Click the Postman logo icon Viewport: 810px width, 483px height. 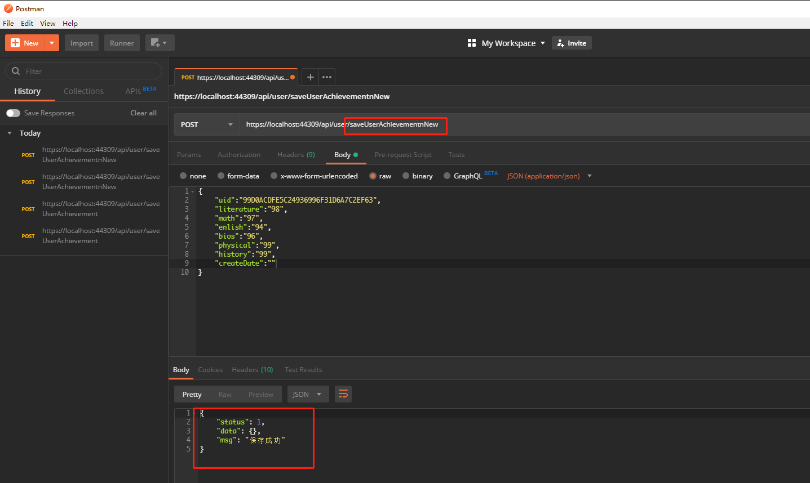pyautogui.click(x=8, y=8)
